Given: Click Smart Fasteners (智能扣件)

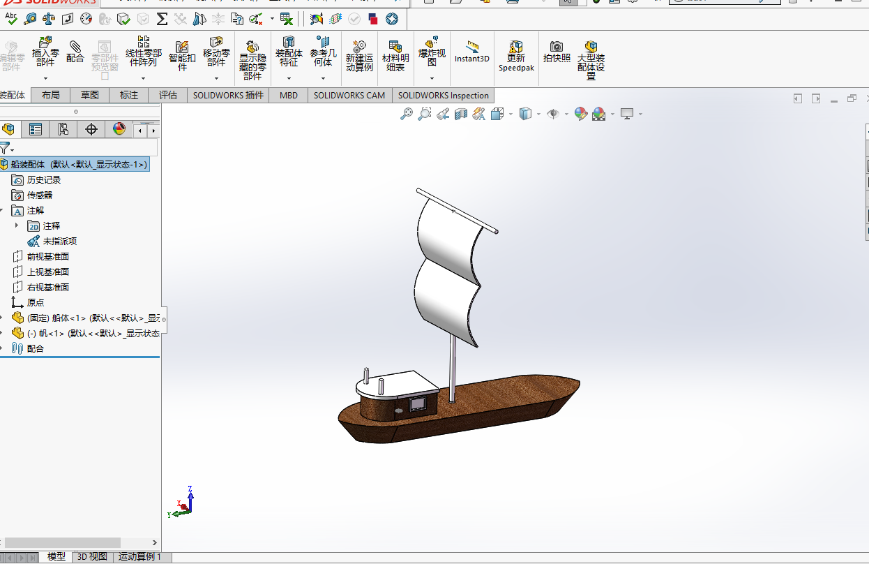Looking at the screenshot, I should tap(182, 56).
